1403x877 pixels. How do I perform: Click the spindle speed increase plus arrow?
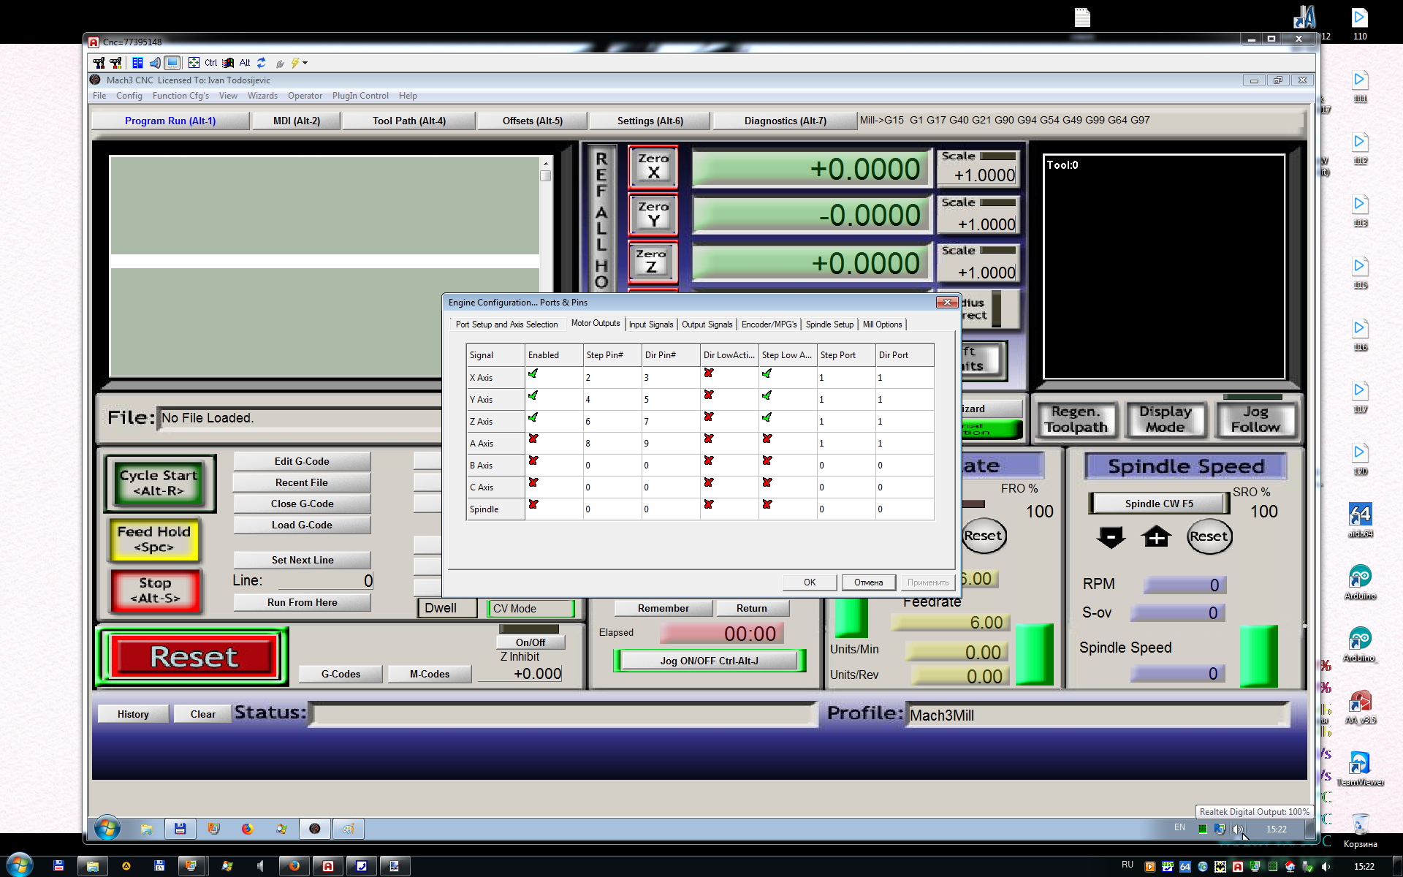(x=1156, y=537)
